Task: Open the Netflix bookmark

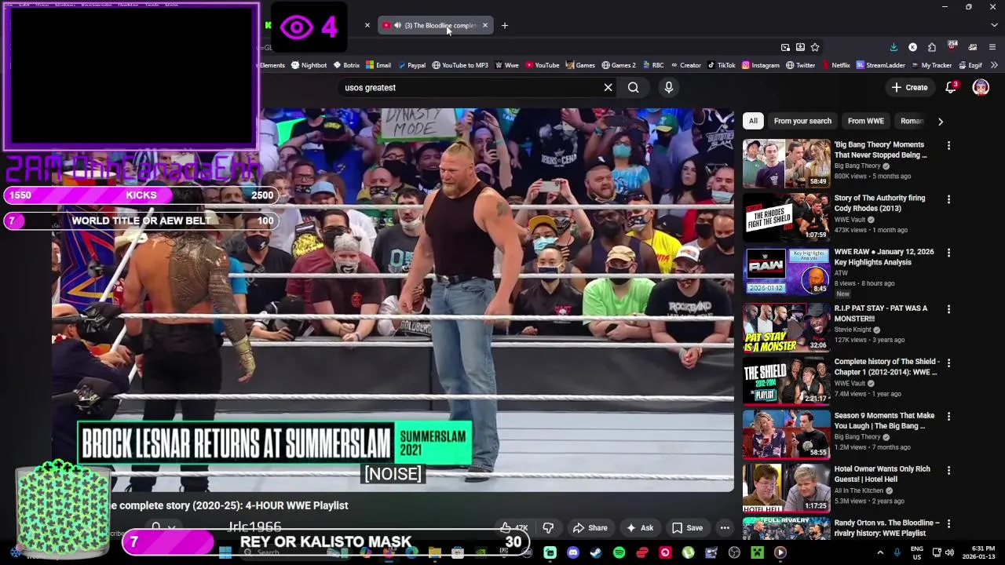Action: (835, 65)
